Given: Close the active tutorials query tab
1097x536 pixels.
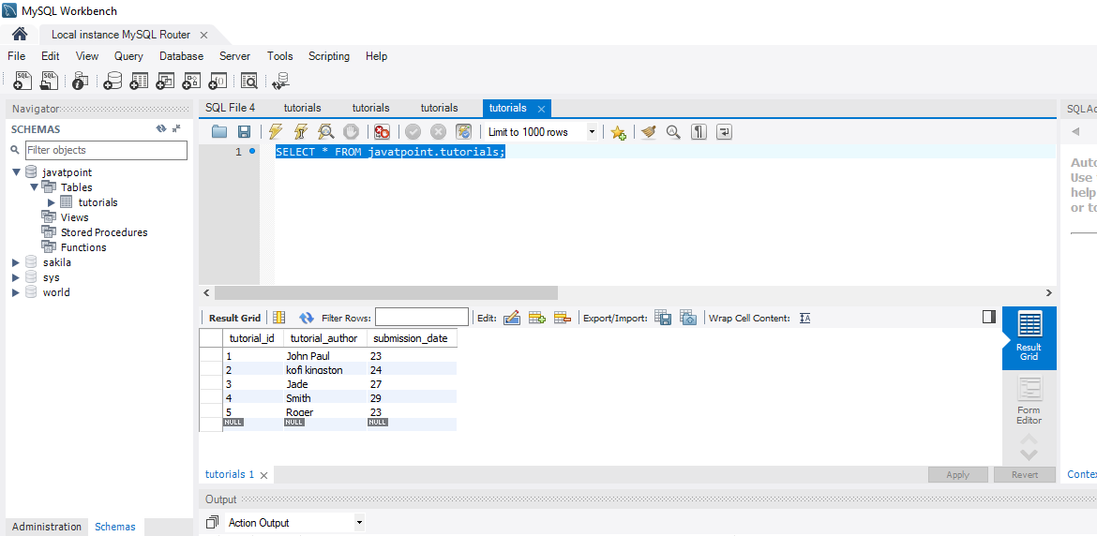Looking at the screenshot, I should (541, 109).
